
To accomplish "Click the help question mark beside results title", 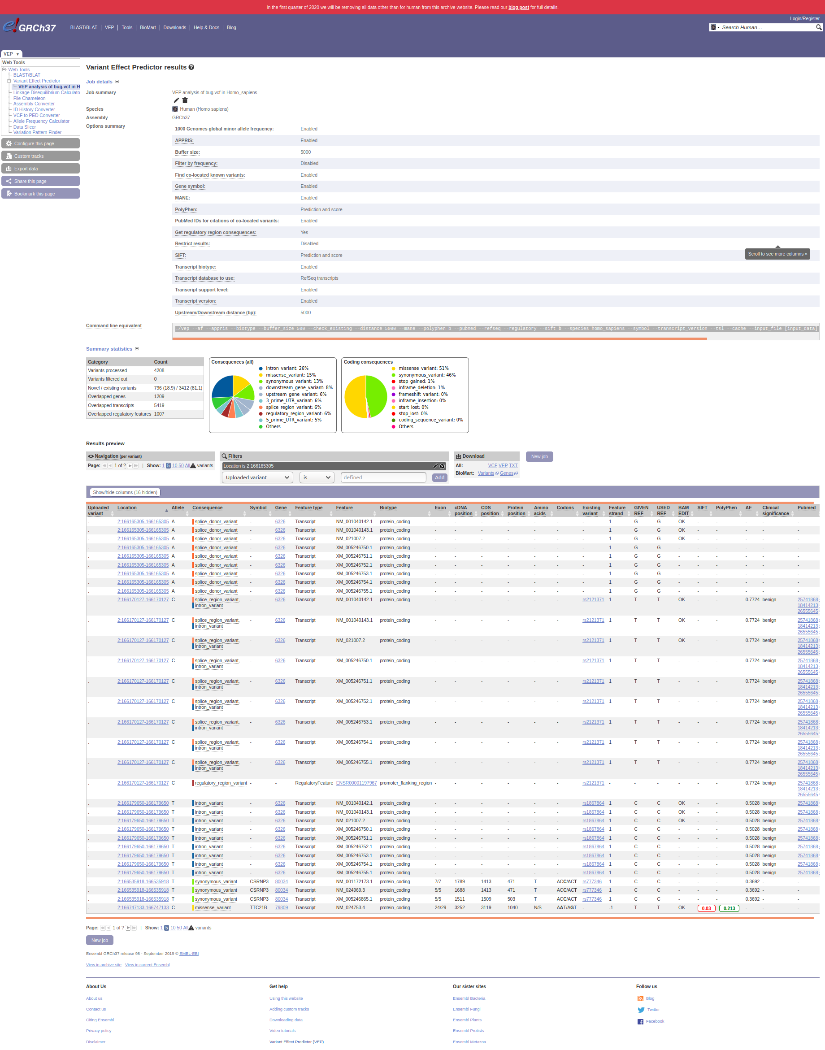I will click(191, 68).
